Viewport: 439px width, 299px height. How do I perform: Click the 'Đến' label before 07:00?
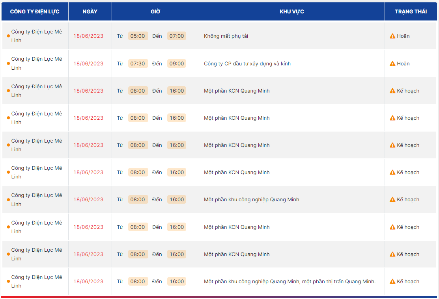tap(157, 36)
